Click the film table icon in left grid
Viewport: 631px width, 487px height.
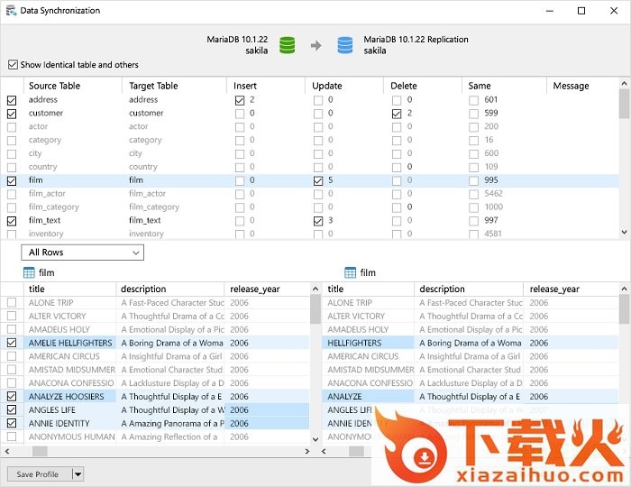(29, 272)
